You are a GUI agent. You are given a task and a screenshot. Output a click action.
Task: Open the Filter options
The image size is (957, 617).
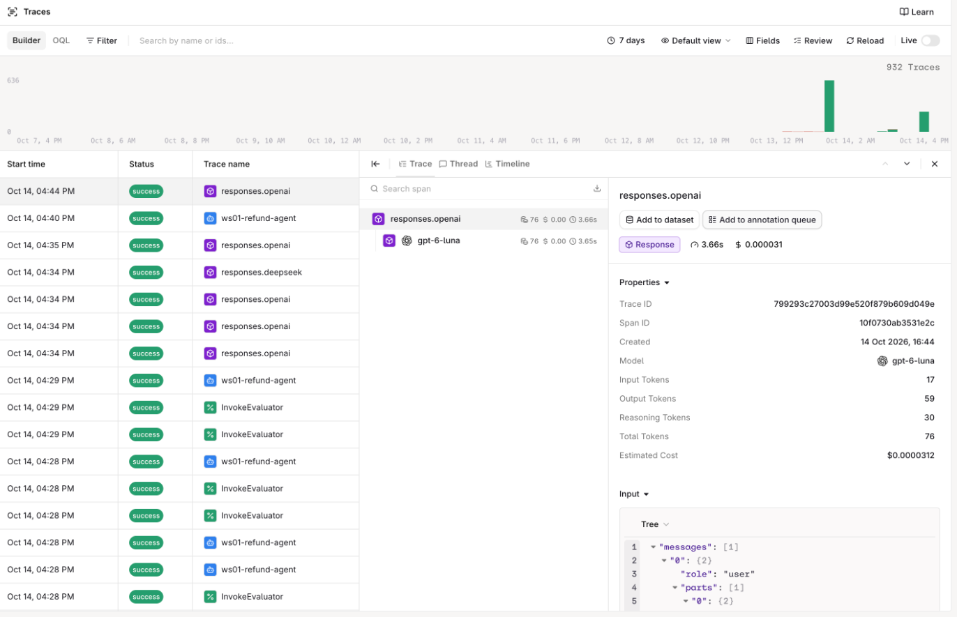point(102,40)
